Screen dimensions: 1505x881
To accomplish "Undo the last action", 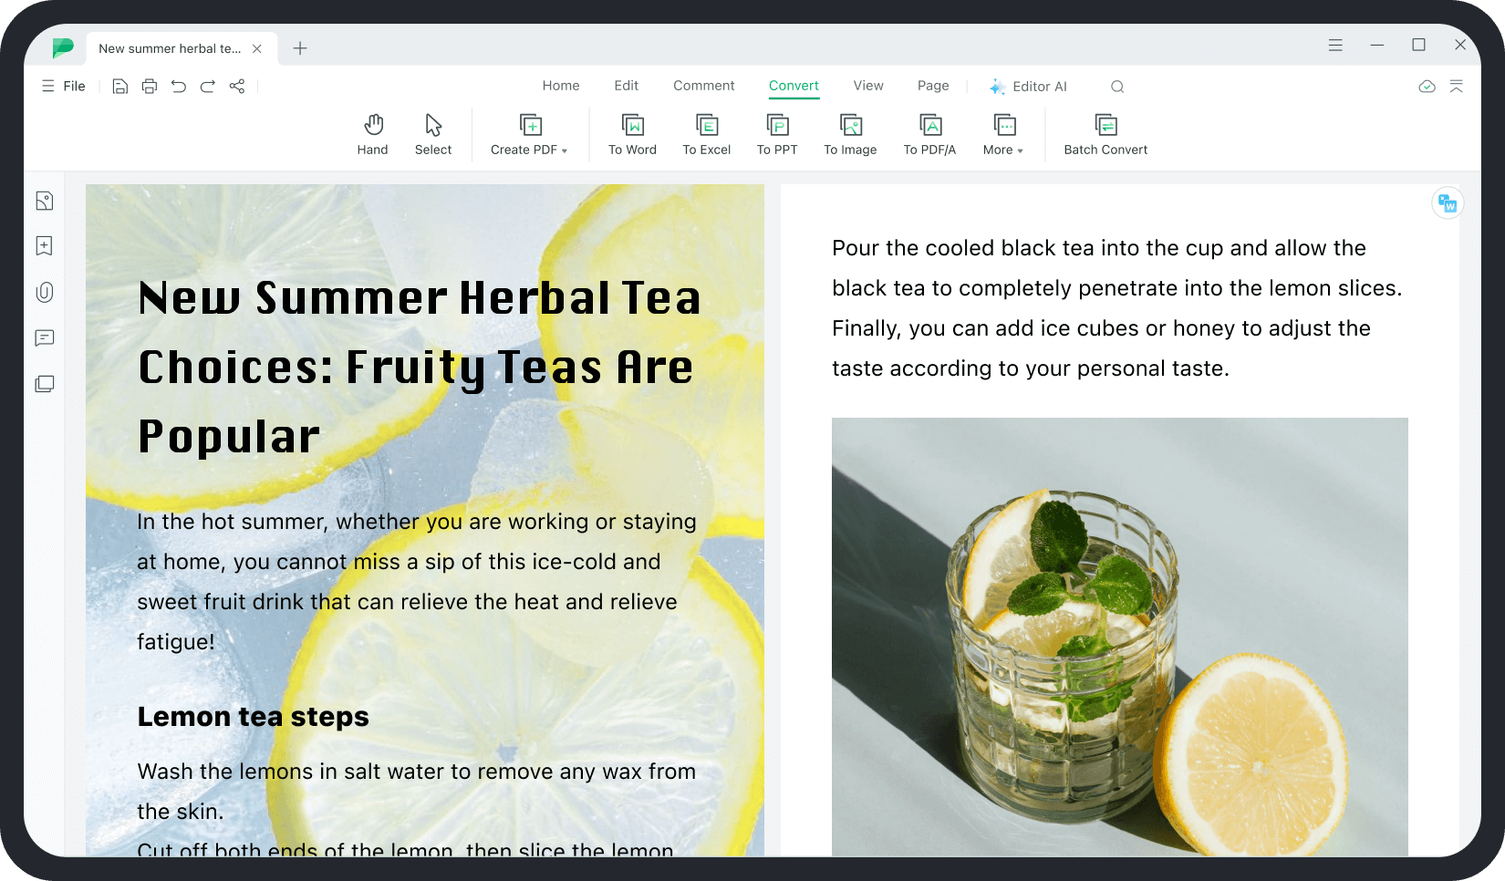I will [x=179, y=86].
